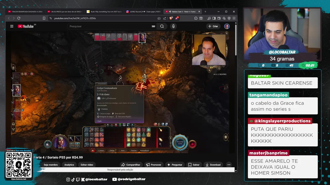Select the Passivas hotbar tab
Image resolution: width=330 pixels, height=185 pixels.
(134, 150)
